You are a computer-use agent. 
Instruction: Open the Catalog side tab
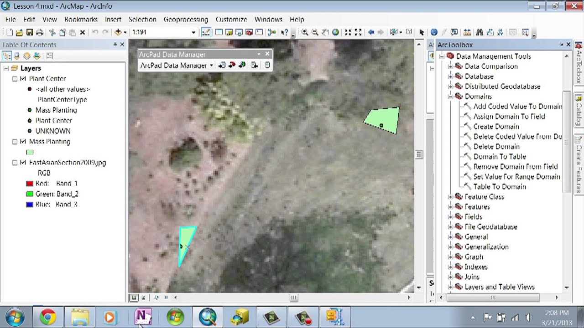pos(579,111)
